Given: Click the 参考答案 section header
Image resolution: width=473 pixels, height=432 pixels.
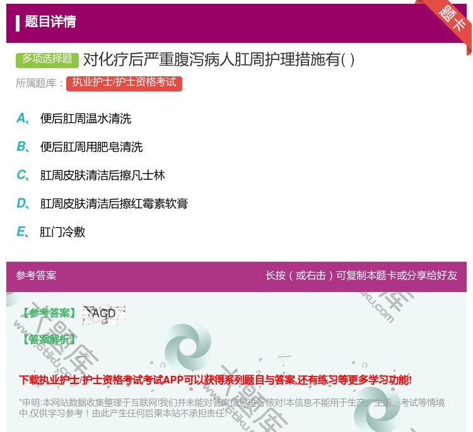Looking at the screenshot, I should (36, 275).
